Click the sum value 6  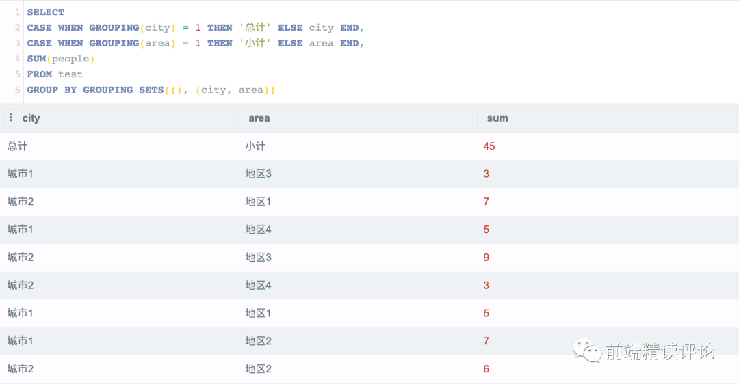(486, 368)
